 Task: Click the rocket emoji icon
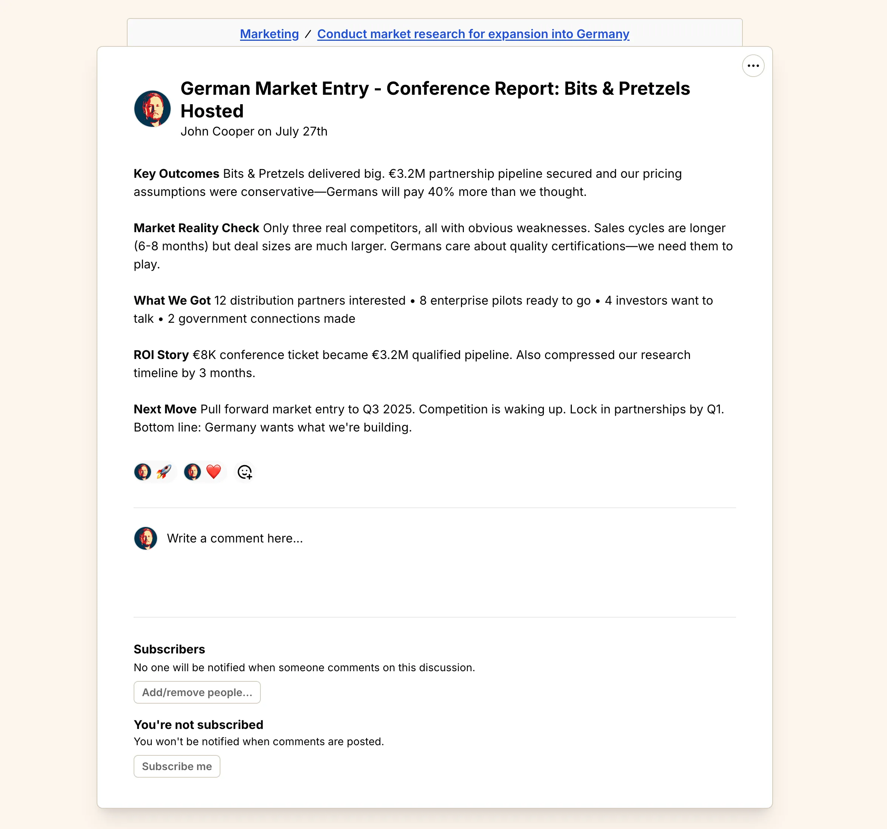[164, 472]
